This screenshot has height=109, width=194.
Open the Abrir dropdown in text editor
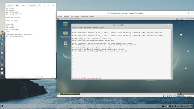tap(10, 5)
